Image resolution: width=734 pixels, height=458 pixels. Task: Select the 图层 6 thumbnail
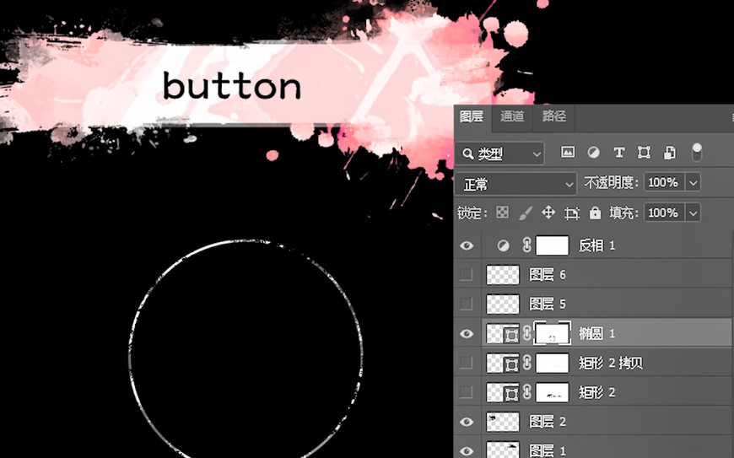pyautogui.click(x=503, y=275)
